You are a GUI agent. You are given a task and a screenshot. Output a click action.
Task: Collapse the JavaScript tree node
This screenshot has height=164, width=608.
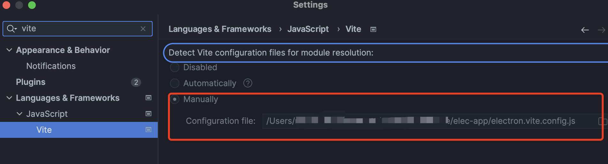coord(19,114)
